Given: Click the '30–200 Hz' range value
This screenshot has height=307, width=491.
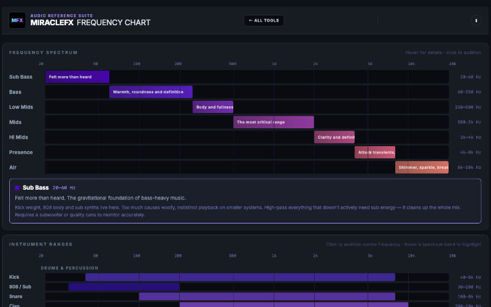Looking at the screenshot, I should coord(469,287).
